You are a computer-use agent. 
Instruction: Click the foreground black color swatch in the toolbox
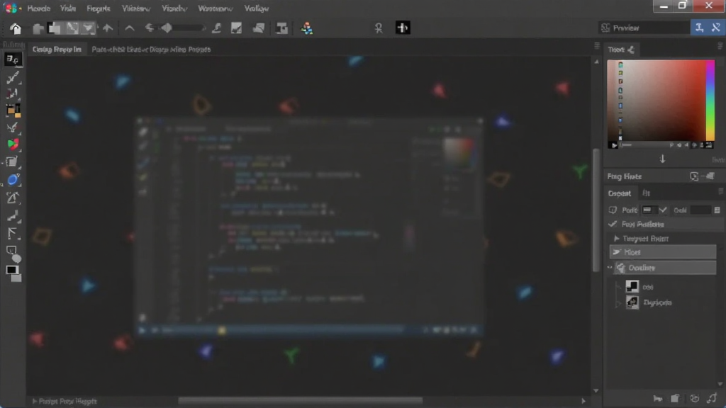(11, 270)
